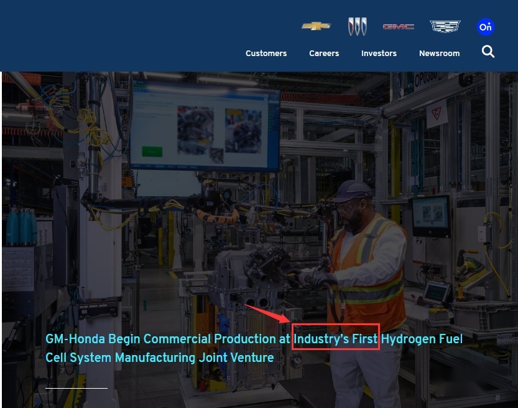Open the GMC brand logo
The width and height of the screenshot is (518, 408).
[x=399, y=26]
